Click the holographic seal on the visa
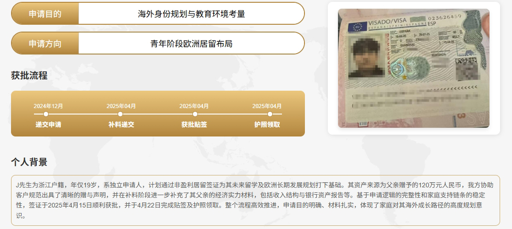Viewport: 512px width, 229px height. tap(398, 69)
